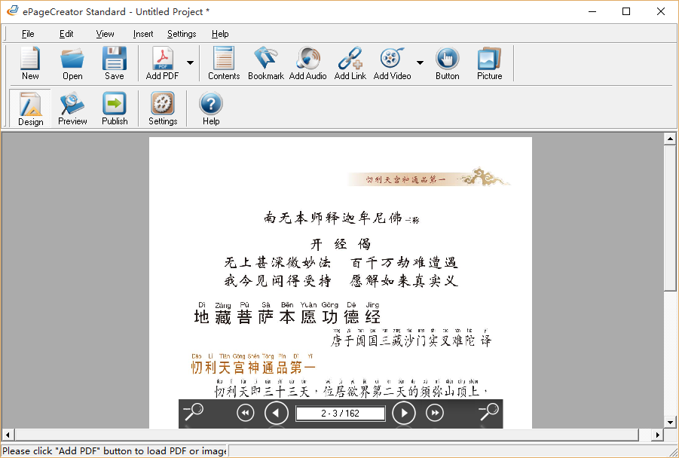Open the Settings gear toolbar icon

tap(163, 108)
